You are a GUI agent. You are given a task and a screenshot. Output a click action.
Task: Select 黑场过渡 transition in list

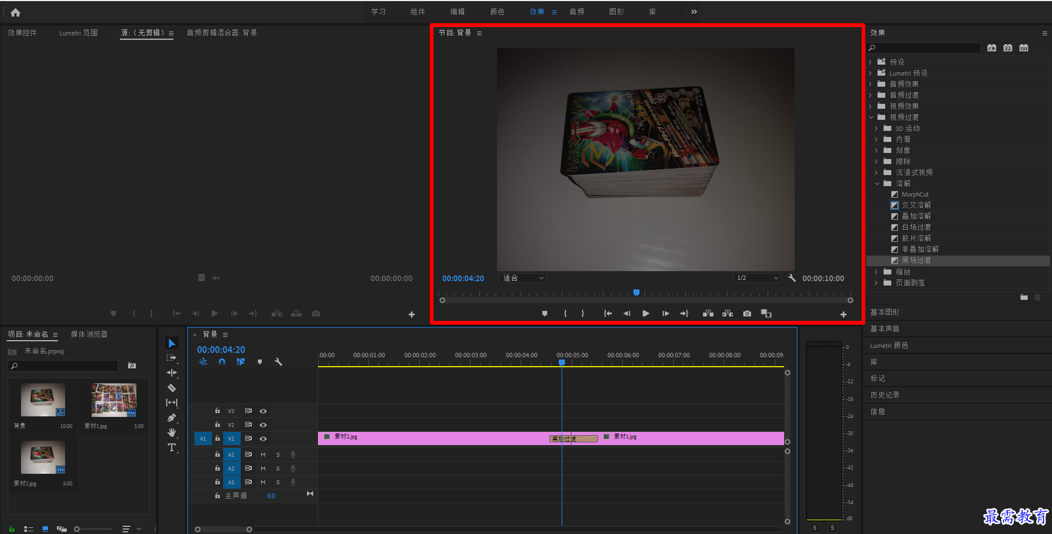coord(916,261)
